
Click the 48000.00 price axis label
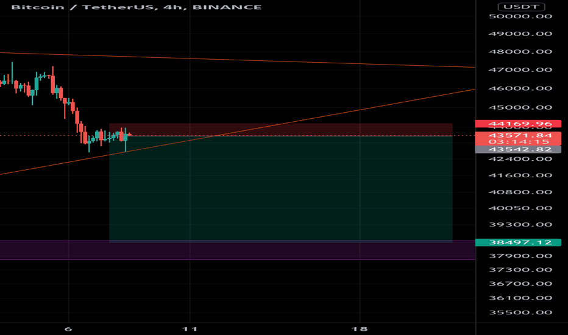pyautogui.click(x=520, y=51)
